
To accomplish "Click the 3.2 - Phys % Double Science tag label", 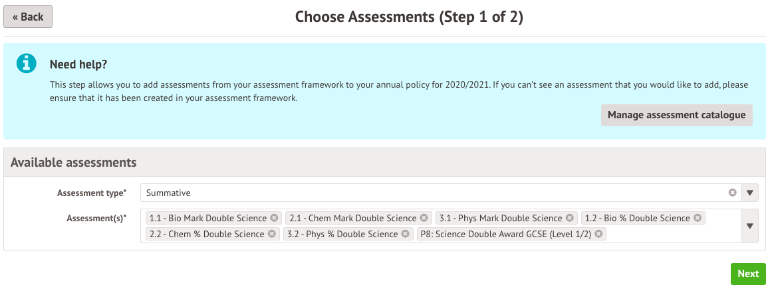I will coord(342,234).
